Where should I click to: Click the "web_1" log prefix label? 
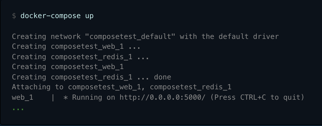point(23,98)
